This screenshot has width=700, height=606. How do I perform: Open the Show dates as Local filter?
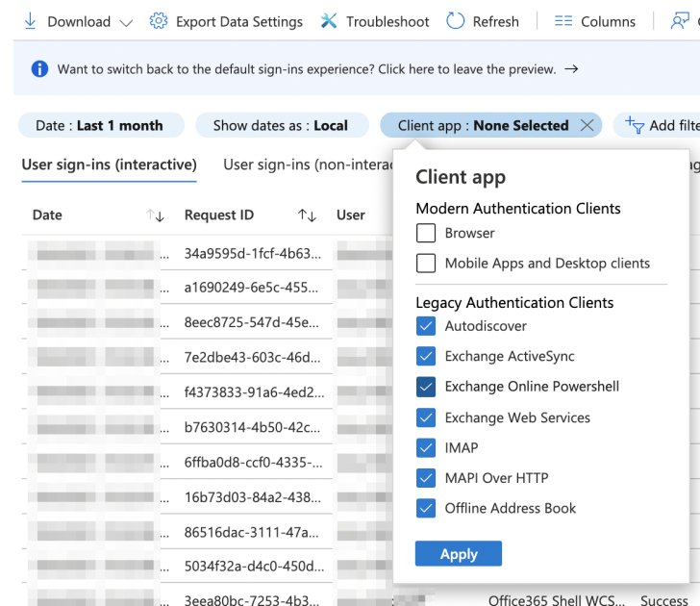[282, 125]
